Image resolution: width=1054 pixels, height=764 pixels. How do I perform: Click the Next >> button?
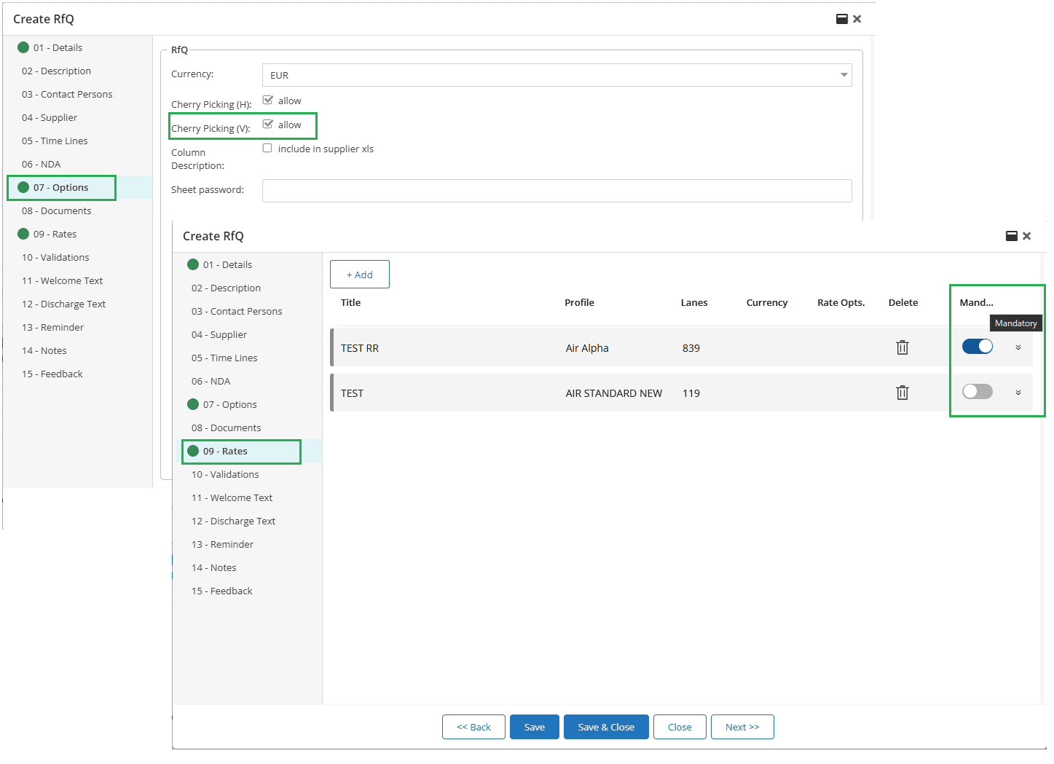(x=742, y=727)
